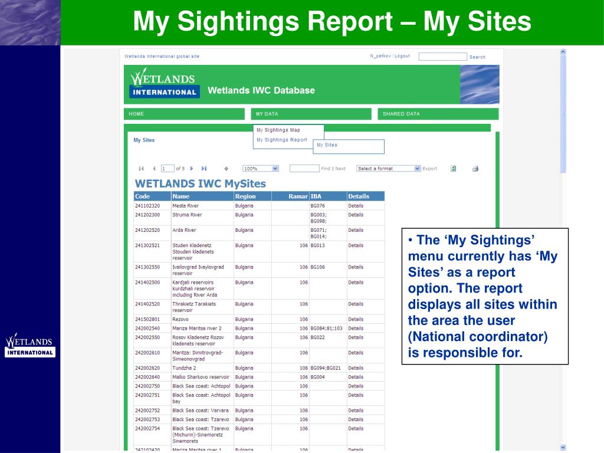Click Next in report toolbar
Image resolution: width=604 pixels, height=453 pixels.
[x=340, y=169]
